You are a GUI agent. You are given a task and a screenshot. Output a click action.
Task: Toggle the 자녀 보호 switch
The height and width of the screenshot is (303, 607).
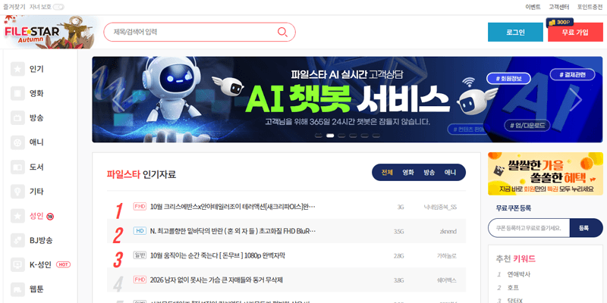[58, 7]
